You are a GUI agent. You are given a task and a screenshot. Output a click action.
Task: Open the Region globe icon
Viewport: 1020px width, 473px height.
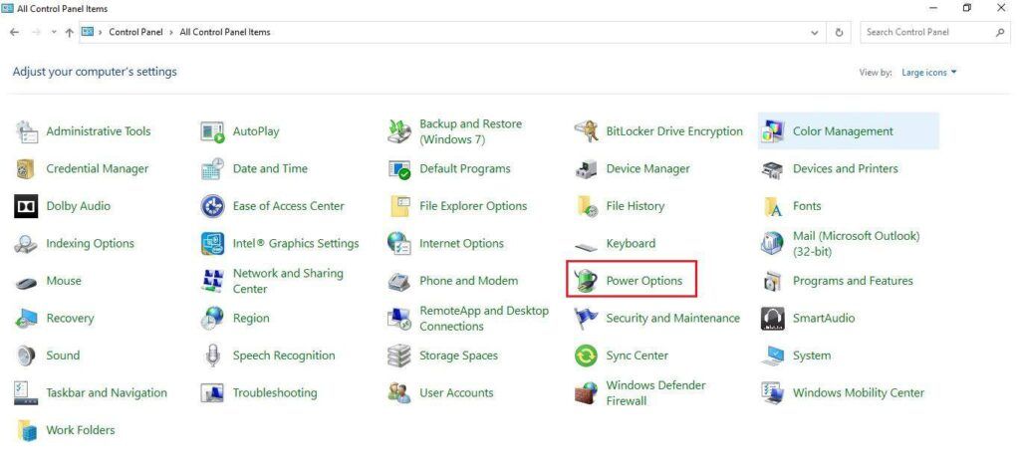pos(212,319)
